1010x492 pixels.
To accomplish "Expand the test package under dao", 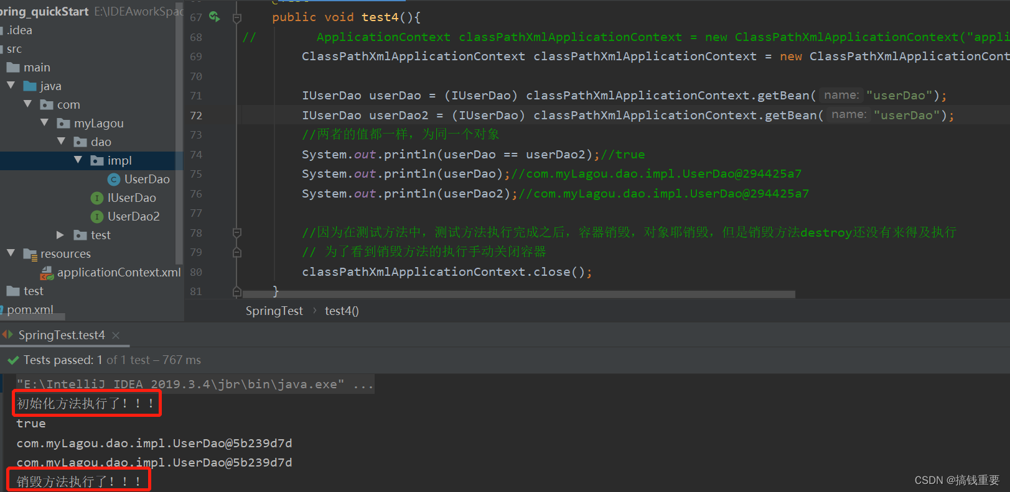I will tap(60, 235).
